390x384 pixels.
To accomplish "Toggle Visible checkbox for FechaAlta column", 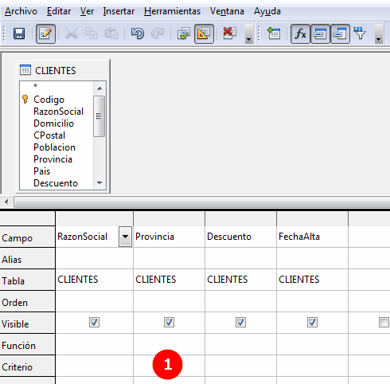I will click(x=312, y=323).
